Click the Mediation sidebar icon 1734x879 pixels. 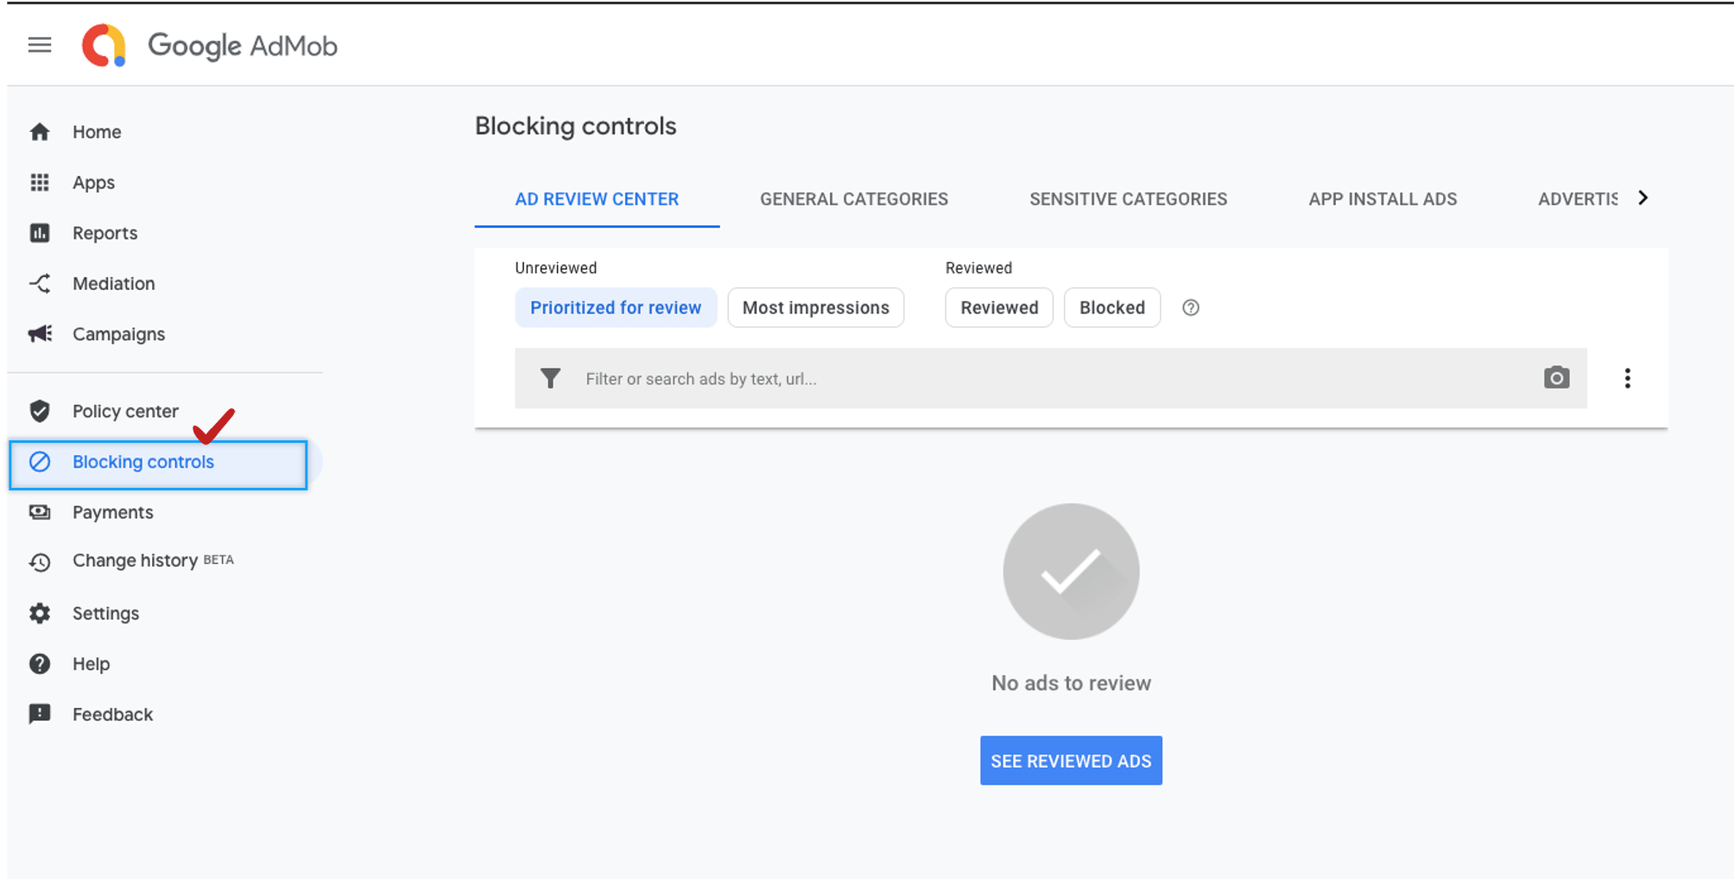point(40,283)
